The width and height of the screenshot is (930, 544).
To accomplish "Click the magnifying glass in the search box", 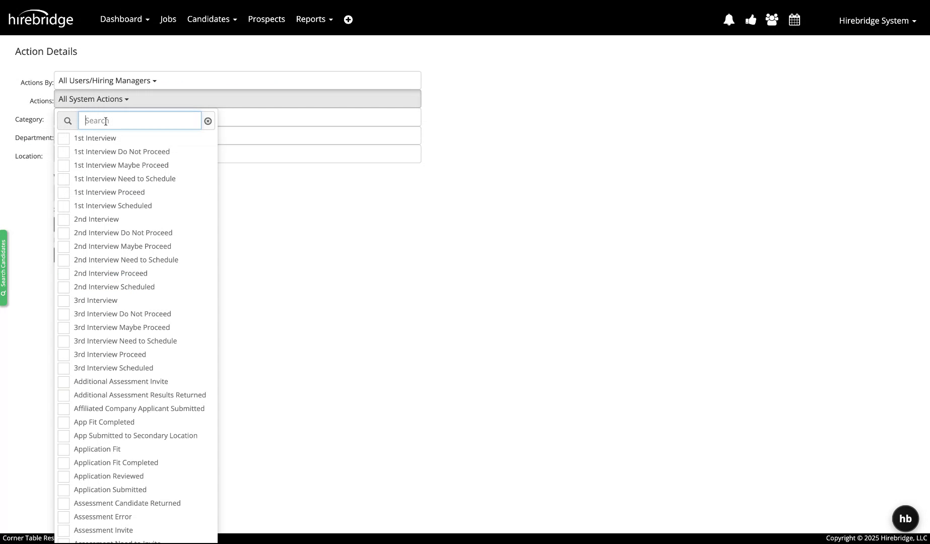I will [x=68, y=121].
